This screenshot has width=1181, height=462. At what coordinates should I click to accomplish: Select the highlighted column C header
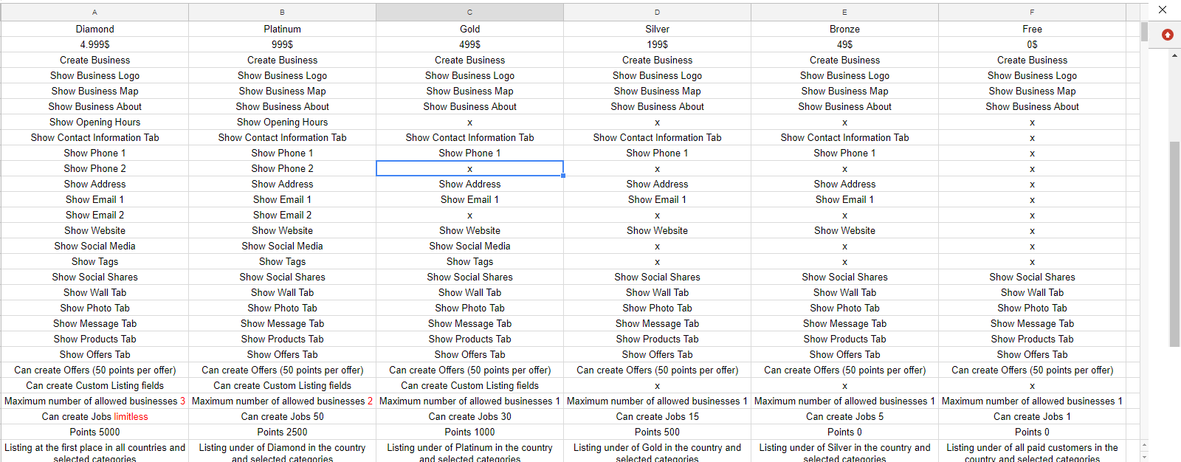(469, 12)
